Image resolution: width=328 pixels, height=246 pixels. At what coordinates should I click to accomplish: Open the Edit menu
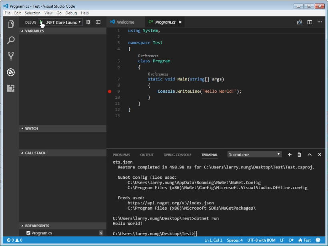[18, 13]
